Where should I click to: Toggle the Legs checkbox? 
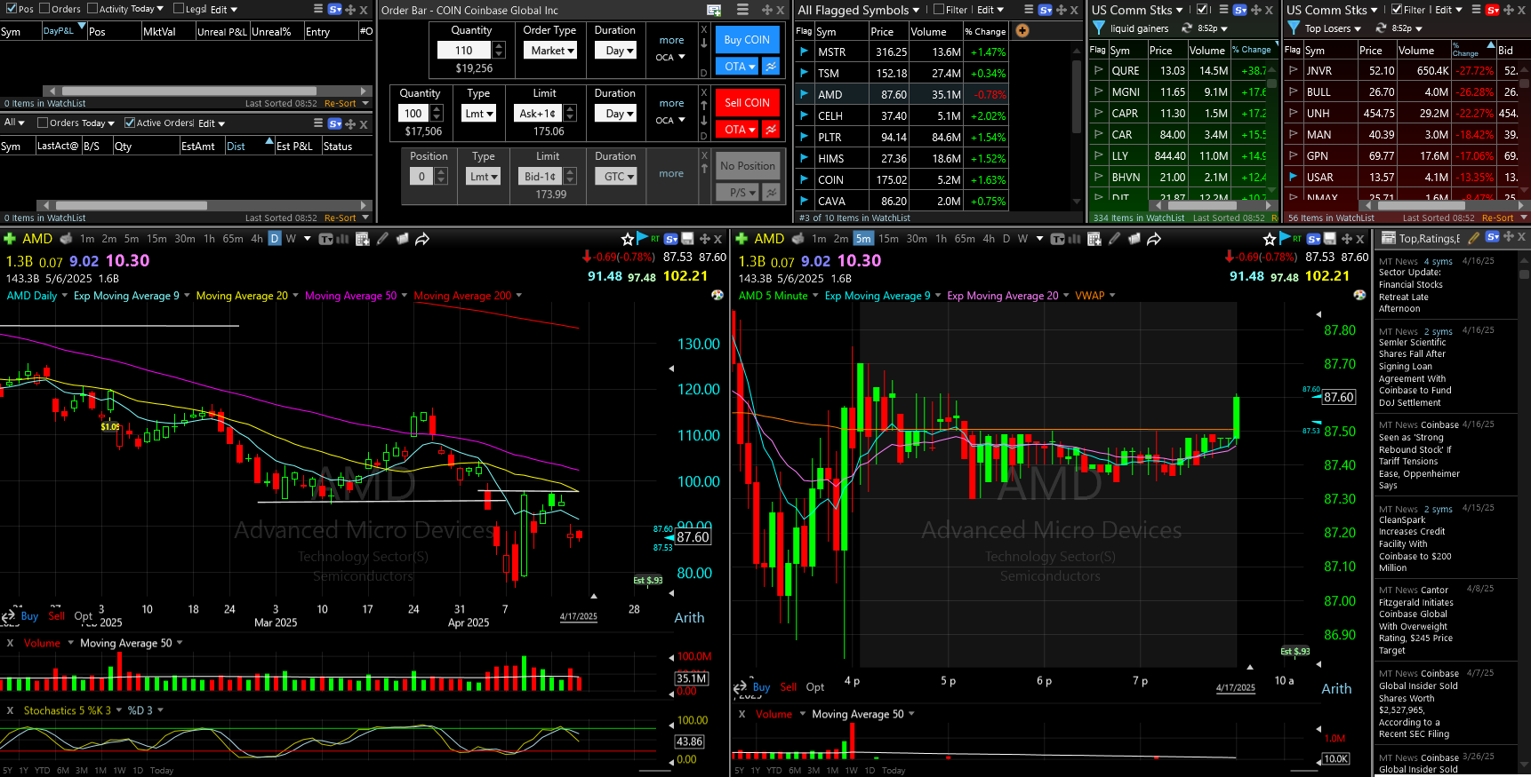[179, 9]
